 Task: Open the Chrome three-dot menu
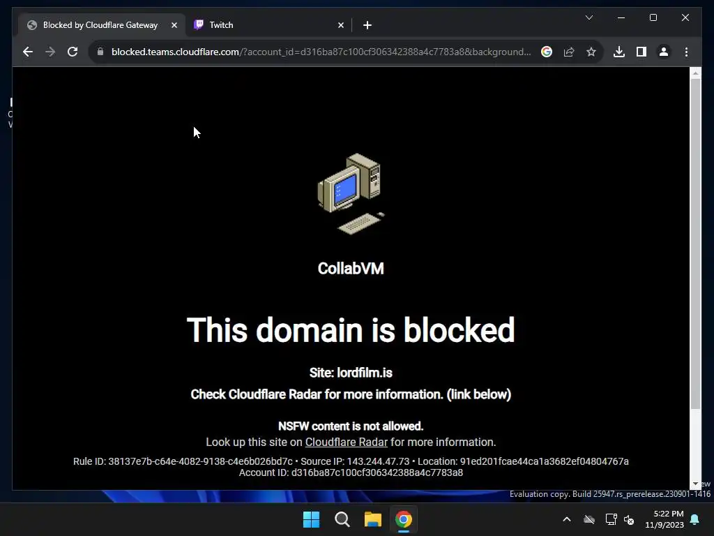pos(686,52)
